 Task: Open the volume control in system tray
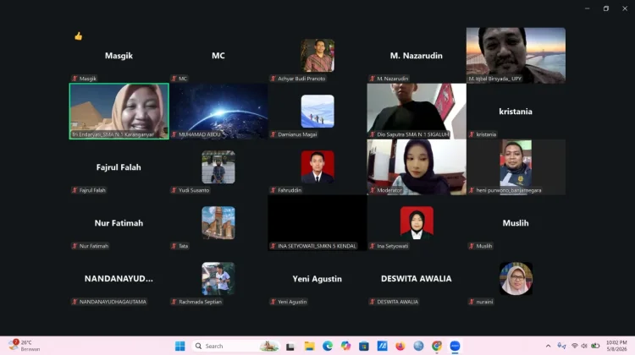[x=584, y=346]
